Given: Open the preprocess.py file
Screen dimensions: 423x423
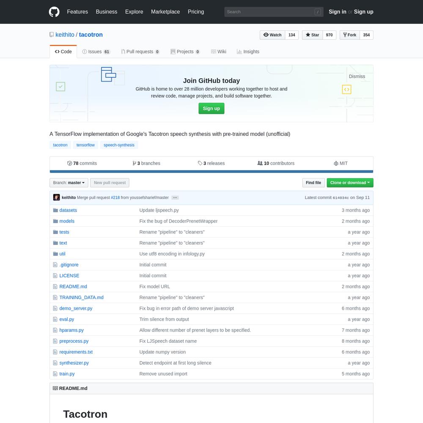Looking at the screenshot, I should pos(74,341).
